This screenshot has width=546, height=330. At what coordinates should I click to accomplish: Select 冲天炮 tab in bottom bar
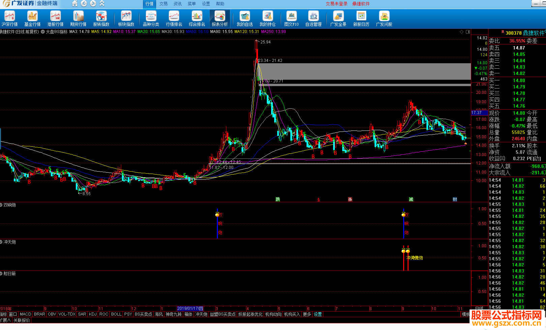[x=201, y=314]
